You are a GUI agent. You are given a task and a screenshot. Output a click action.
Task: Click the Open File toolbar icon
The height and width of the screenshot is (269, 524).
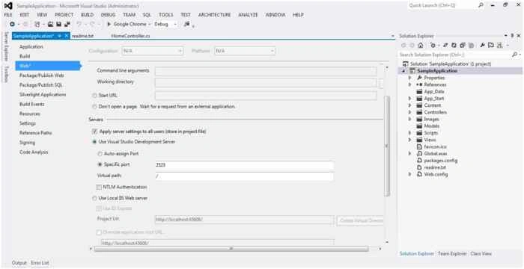pos(50,24)
